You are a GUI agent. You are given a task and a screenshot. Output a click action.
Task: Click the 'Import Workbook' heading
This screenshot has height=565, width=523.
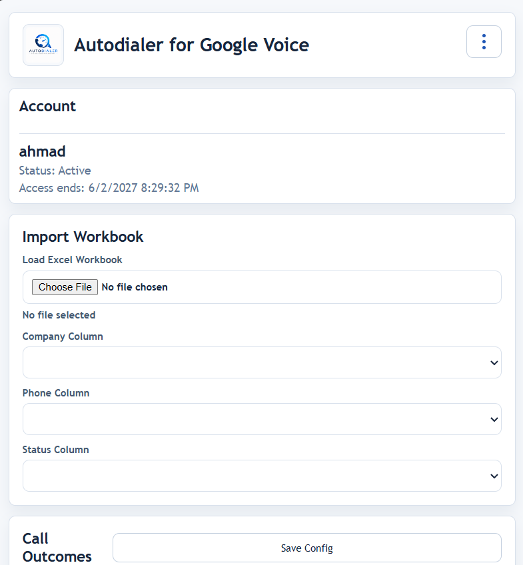83,237
